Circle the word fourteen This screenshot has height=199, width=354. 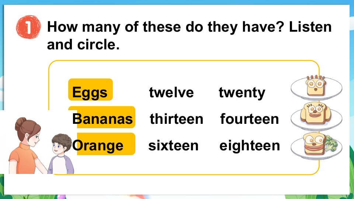coord(250,119)
